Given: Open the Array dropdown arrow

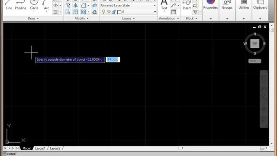Looking at the screenshot, I should click(x=88, y=12).
